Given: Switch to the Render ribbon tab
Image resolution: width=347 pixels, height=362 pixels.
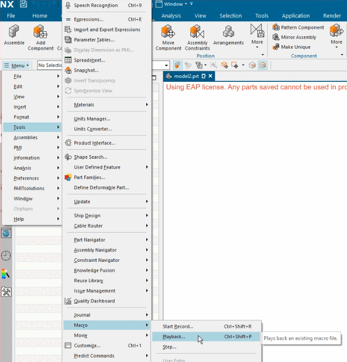Looking at the screenshot, I should 332,16.
